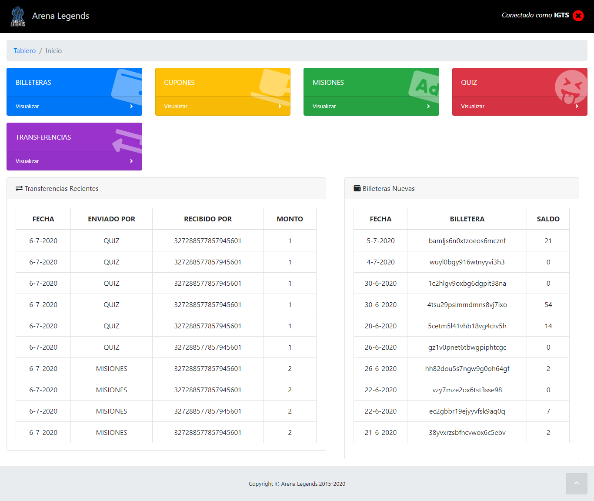594x501 pixels.
Task: Click the wallet icon on Billeteras card
Action: click(x=128, y=87)
